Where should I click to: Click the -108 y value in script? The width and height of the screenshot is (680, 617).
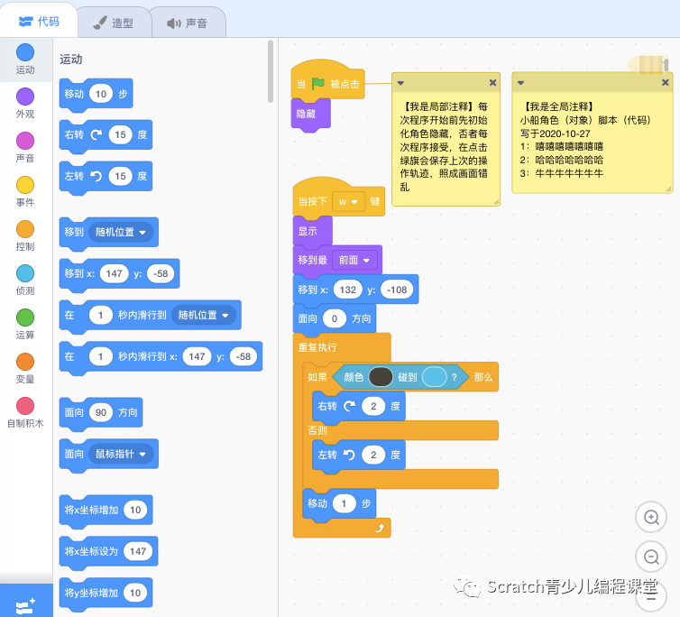pos(397,290)
